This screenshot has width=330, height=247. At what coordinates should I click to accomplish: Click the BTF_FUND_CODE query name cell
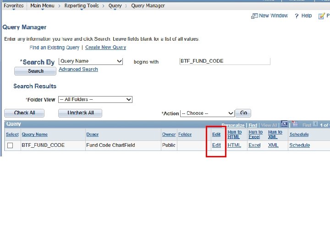coord(43,145)
